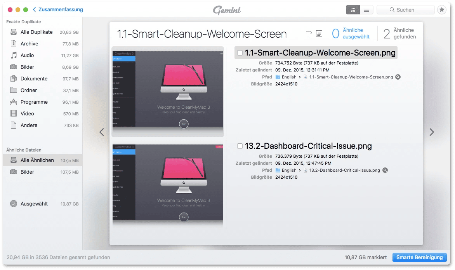This screenshot has height=270, width=455.
Task: Open Bilder under Ähnliche Dateien
Action: click(42, 172)
